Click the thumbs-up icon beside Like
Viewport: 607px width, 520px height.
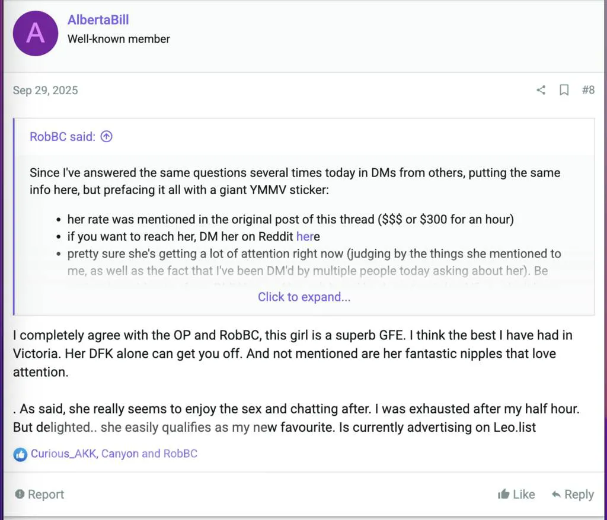504,494
